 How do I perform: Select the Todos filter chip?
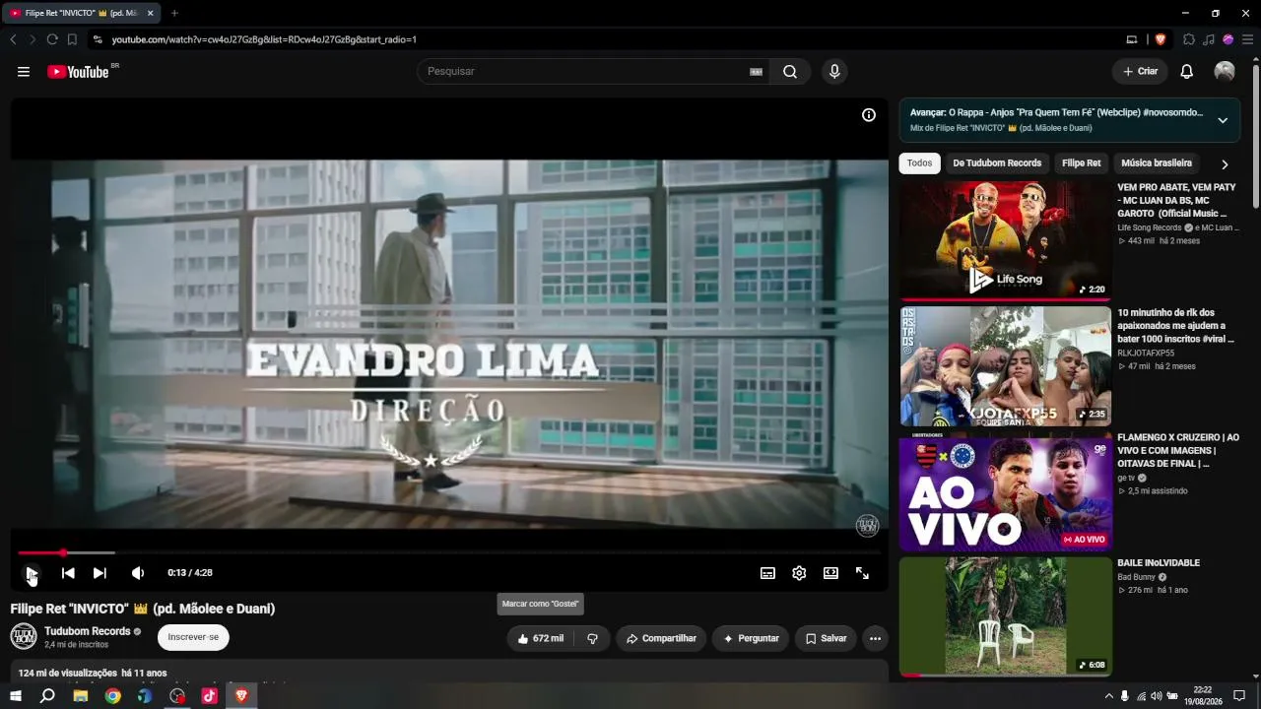click(919, 163)
